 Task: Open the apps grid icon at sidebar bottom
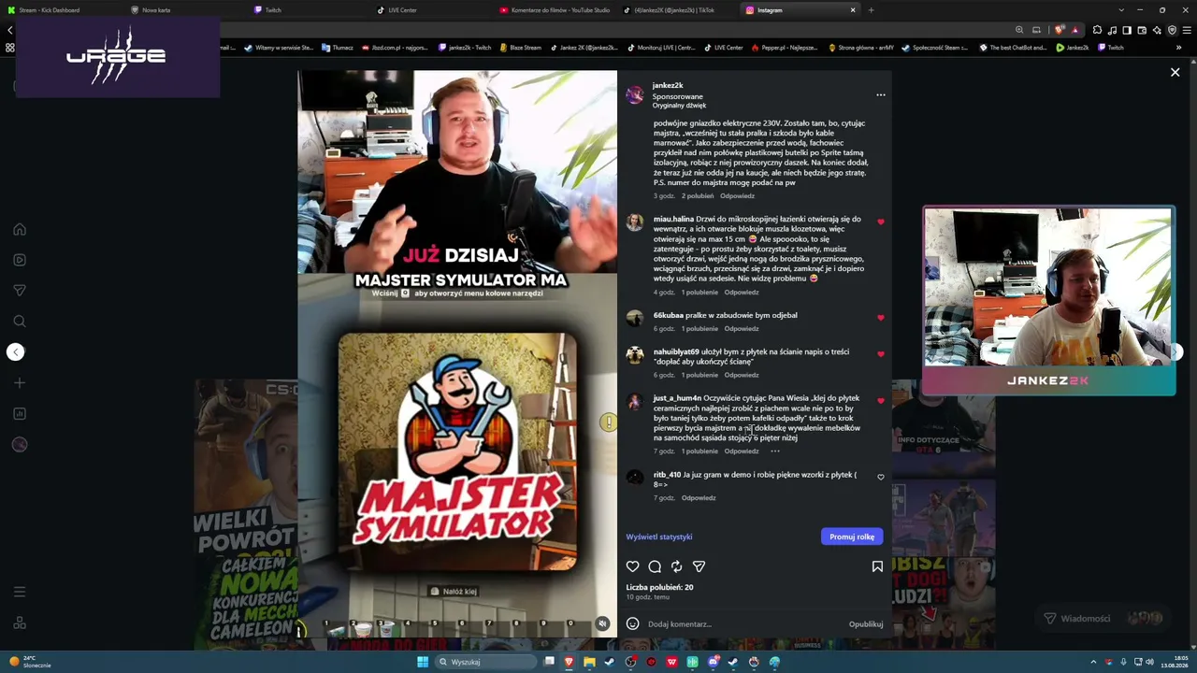(20, 623)
